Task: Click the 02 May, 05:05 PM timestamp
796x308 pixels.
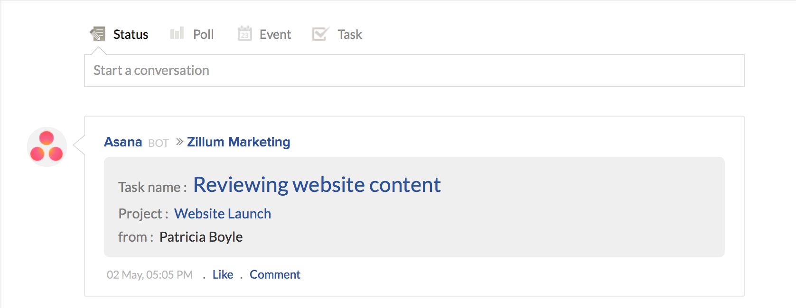Action: [x=150, y=275]
